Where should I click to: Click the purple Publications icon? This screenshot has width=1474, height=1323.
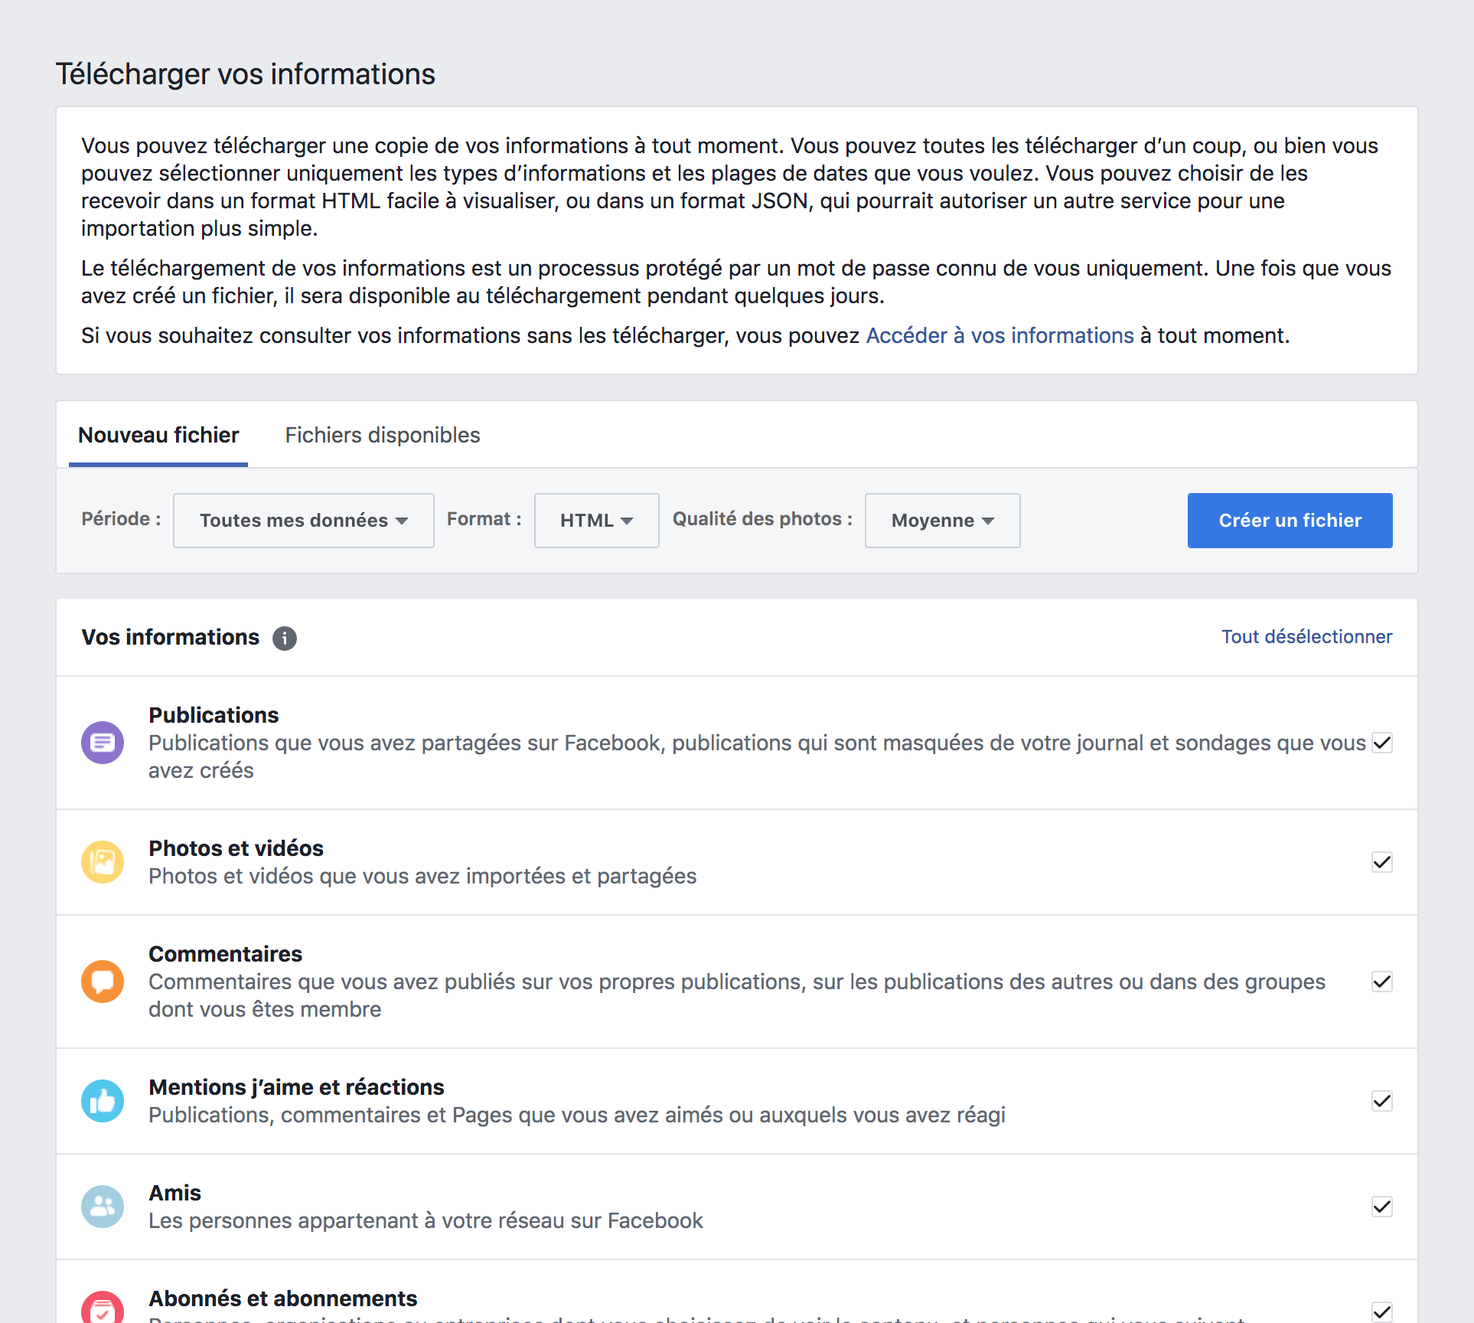[x=103, y=742]
